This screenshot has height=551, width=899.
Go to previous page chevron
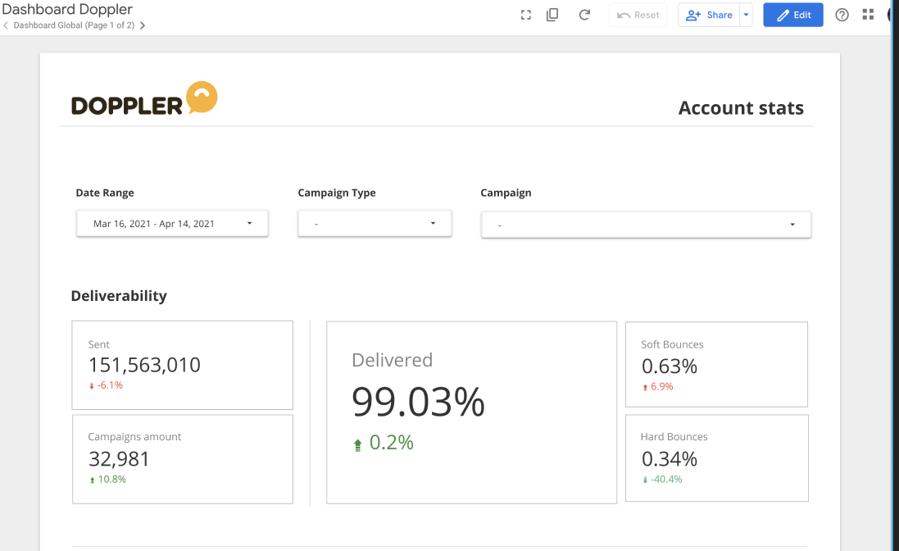click(x=6, y=25)
